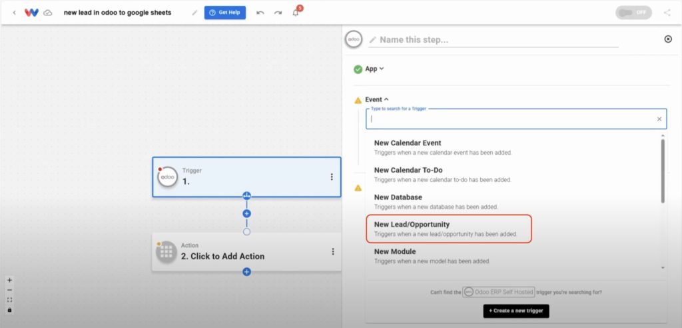Toggle the canvas lock
Screen dimensions: 682x328
click(9, 310)
